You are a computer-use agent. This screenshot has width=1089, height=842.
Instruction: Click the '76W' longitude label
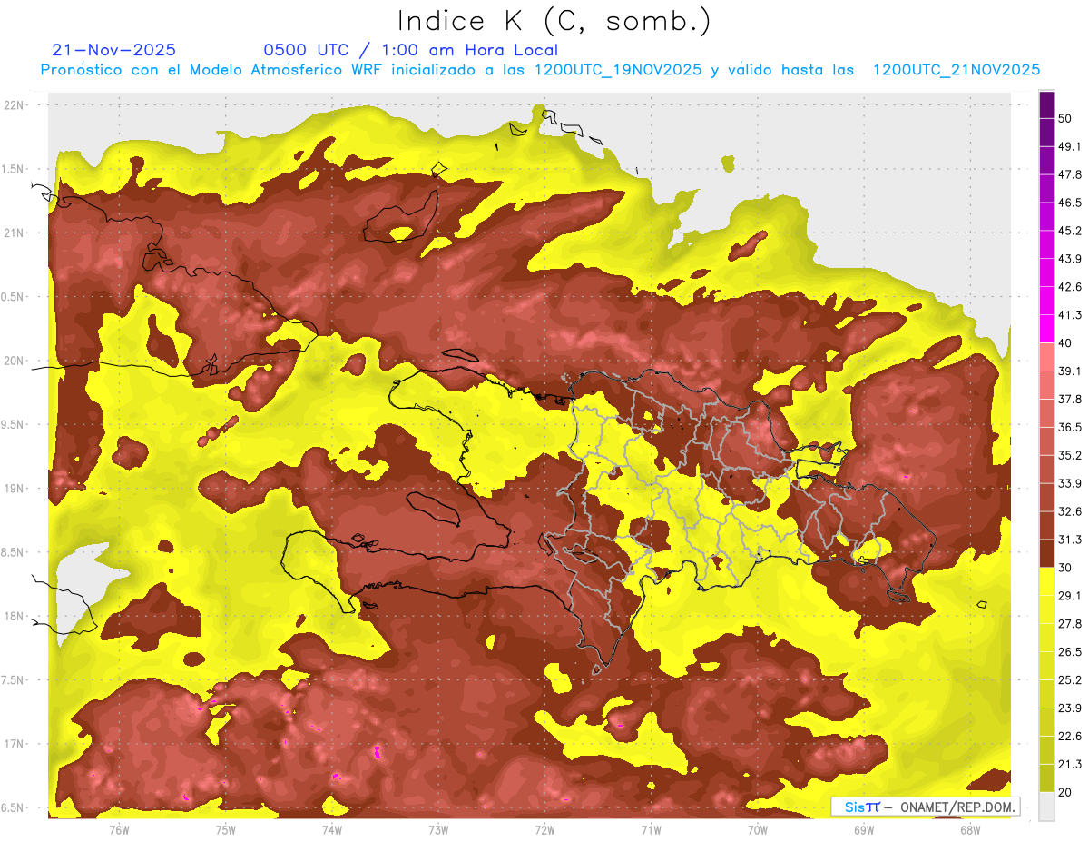pos(119,830)
